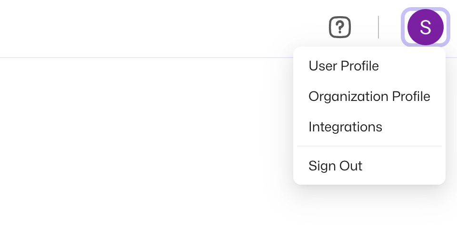View your User Profile
Screen dimensions: 457x239
344,66
